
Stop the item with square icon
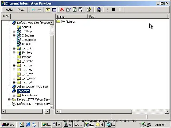click(x=113, y=10)
